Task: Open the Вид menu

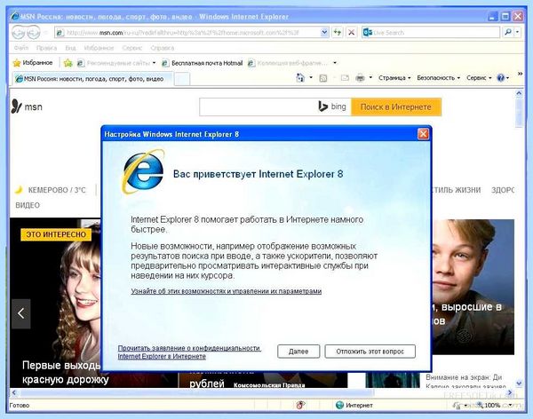Action: coord(70,48)
